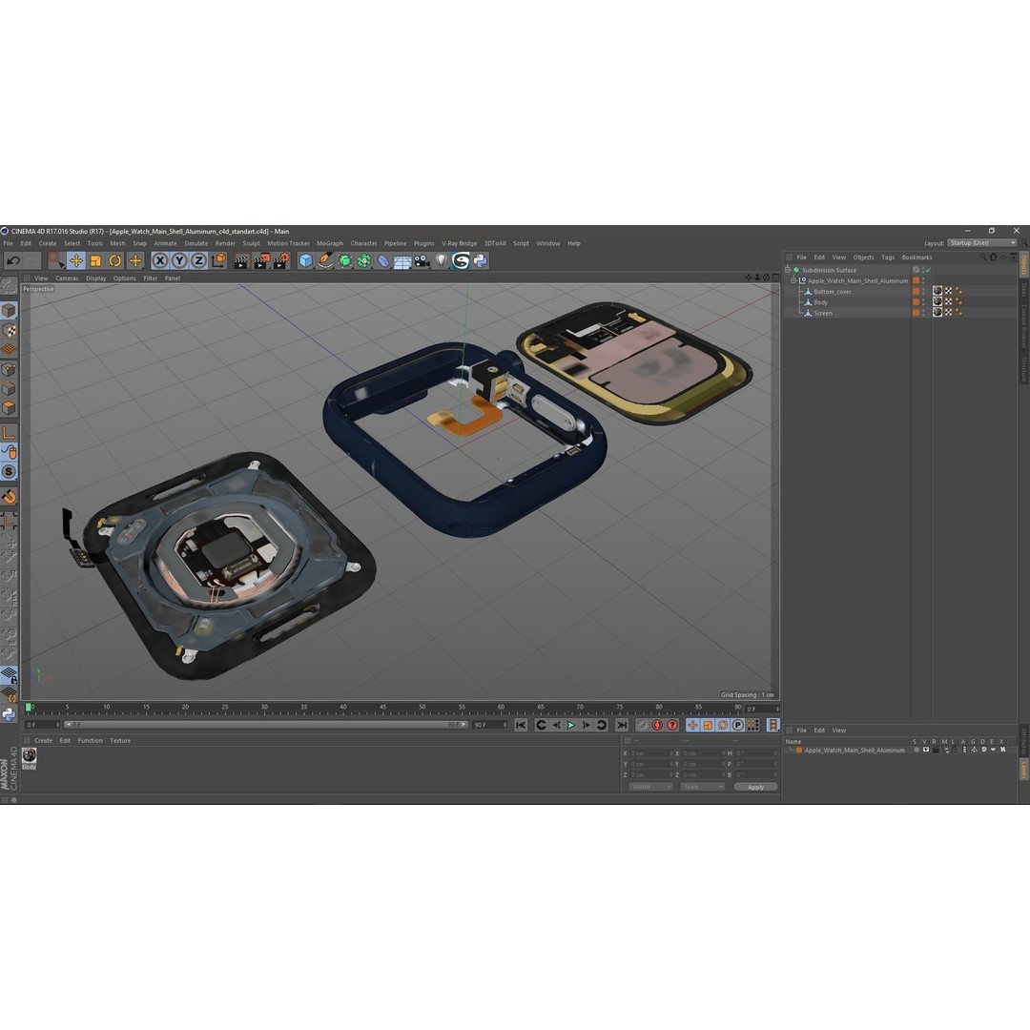This screenshot has height=1030, width=1030.
Task: Open the V-Ray Bridge menu
Action: pos(459,243)
